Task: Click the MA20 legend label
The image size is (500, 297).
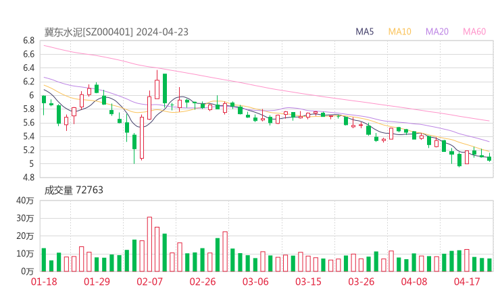Action: [437, 32]
